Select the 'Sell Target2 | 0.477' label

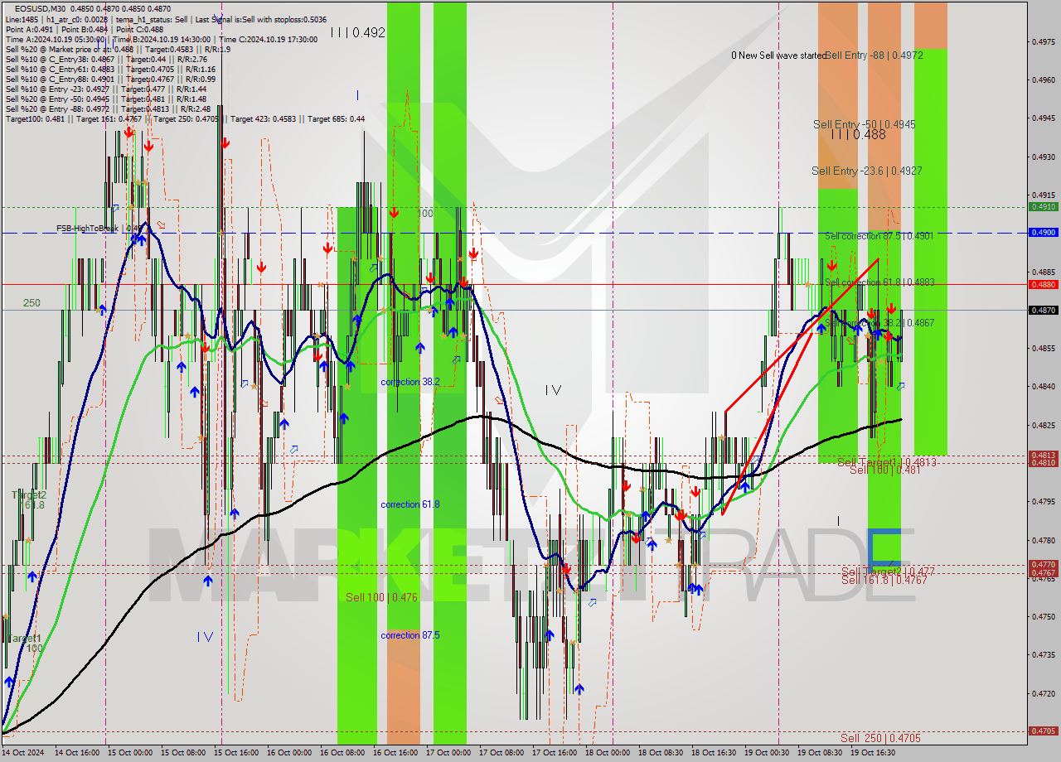(x=888, y=571)
